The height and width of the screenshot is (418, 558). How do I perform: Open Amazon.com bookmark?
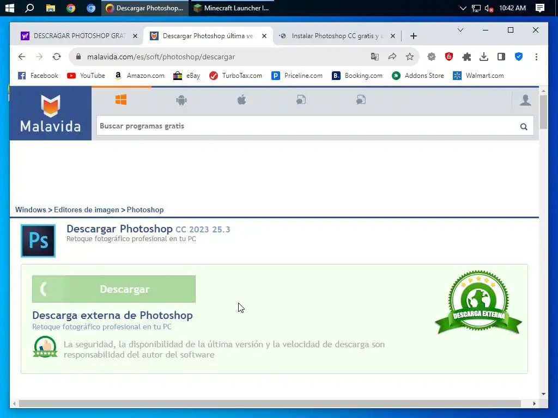pyautogui.click(x=139, y=76)
